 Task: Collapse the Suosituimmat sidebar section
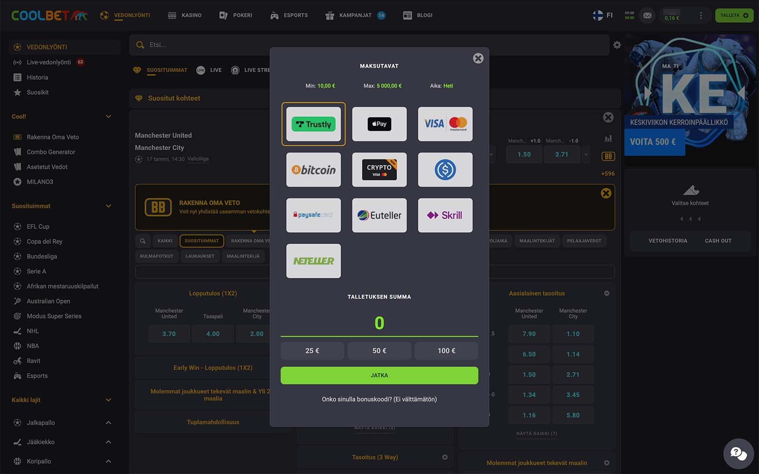coord(108,206)
